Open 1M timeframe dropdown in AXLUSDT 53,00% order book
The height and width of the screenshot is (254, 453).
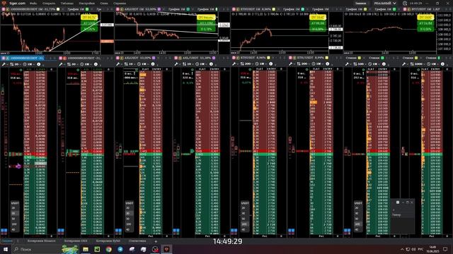143,64
